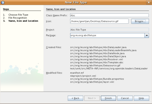Viewport: 152px width, 104px height.
Task: Cancel the New File Type wizard
Action: (125, 98)
